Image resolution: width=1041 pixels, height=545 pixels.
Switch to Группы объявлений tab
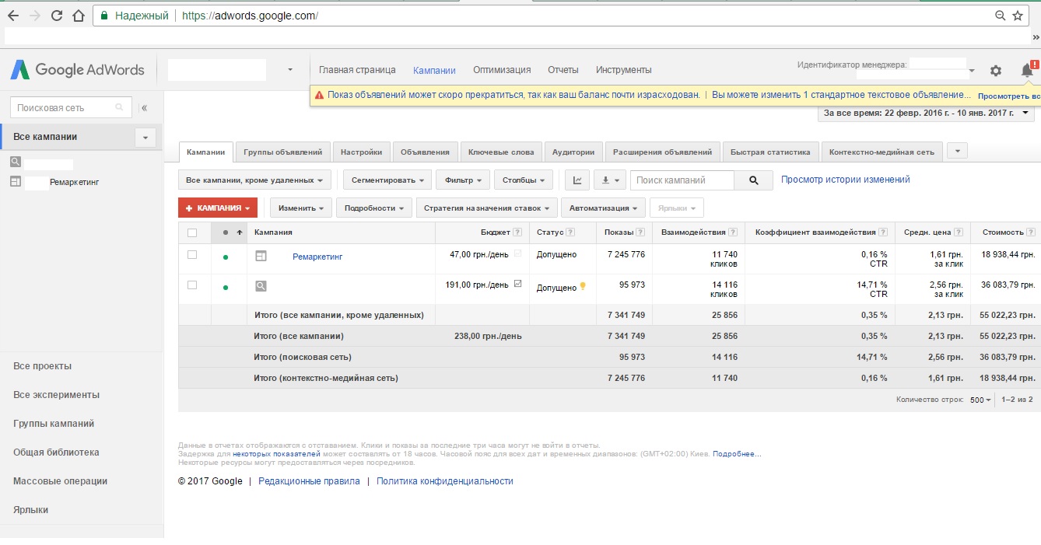(x=282, y=152)
